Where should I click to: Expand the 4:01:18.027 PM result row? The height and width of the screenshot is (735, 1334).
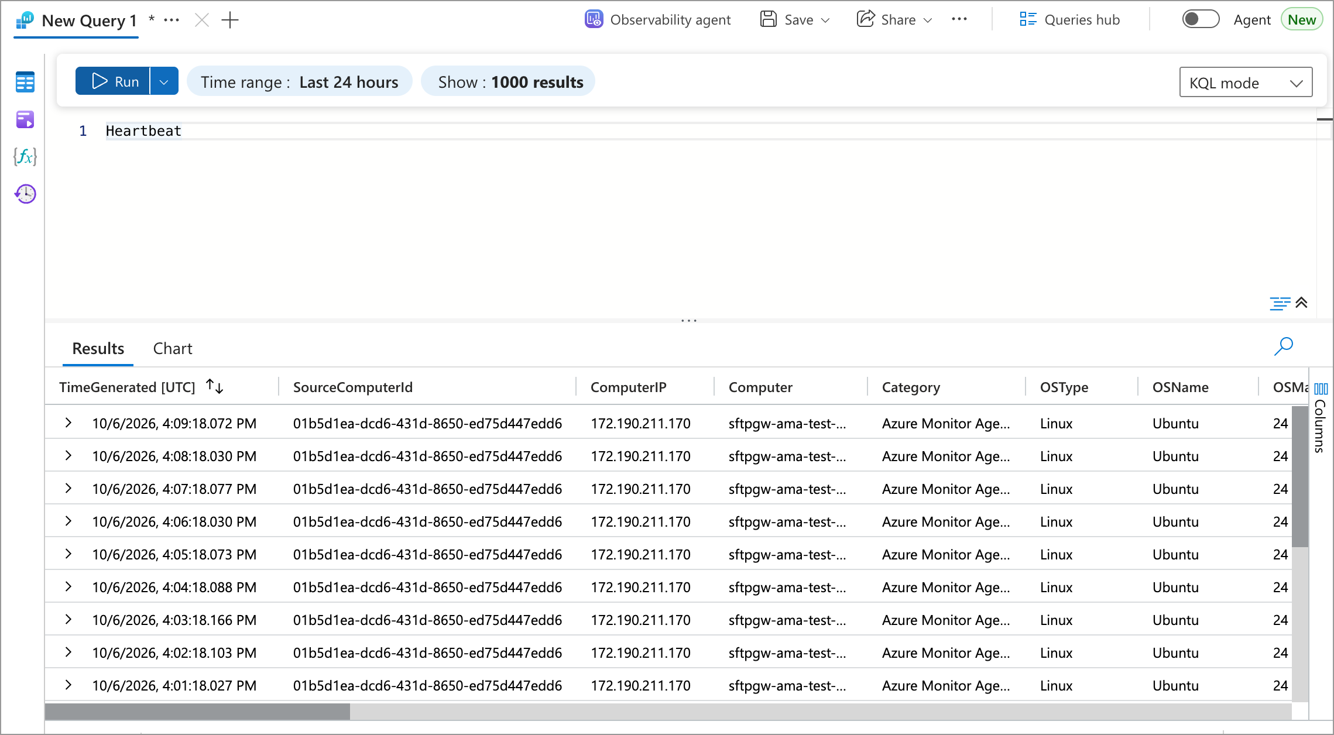tap(68, 685)
